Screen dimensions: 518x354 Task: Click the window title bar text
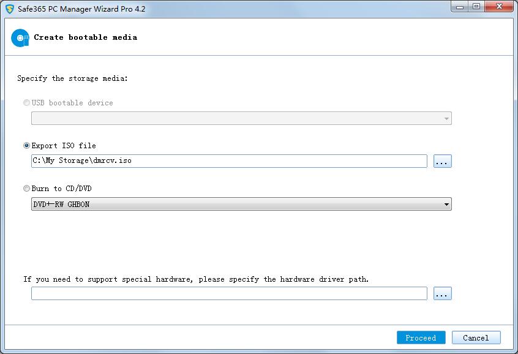tap(81, 9)
